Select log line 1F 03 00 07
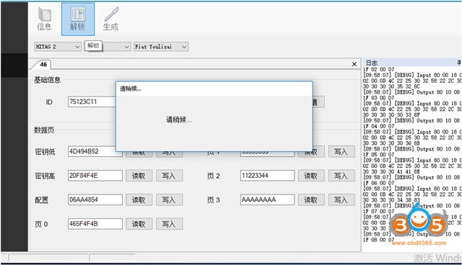Viewport: 462px width, 265px height. (378, 97)
